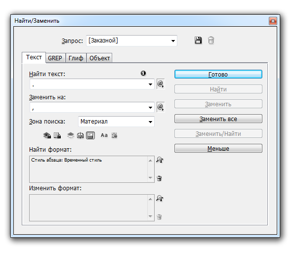Open the Запрос dropdown list

173,41
